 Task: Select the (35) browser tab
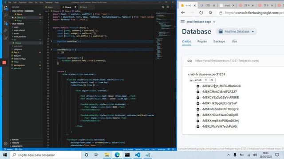[x=207, y=5]
